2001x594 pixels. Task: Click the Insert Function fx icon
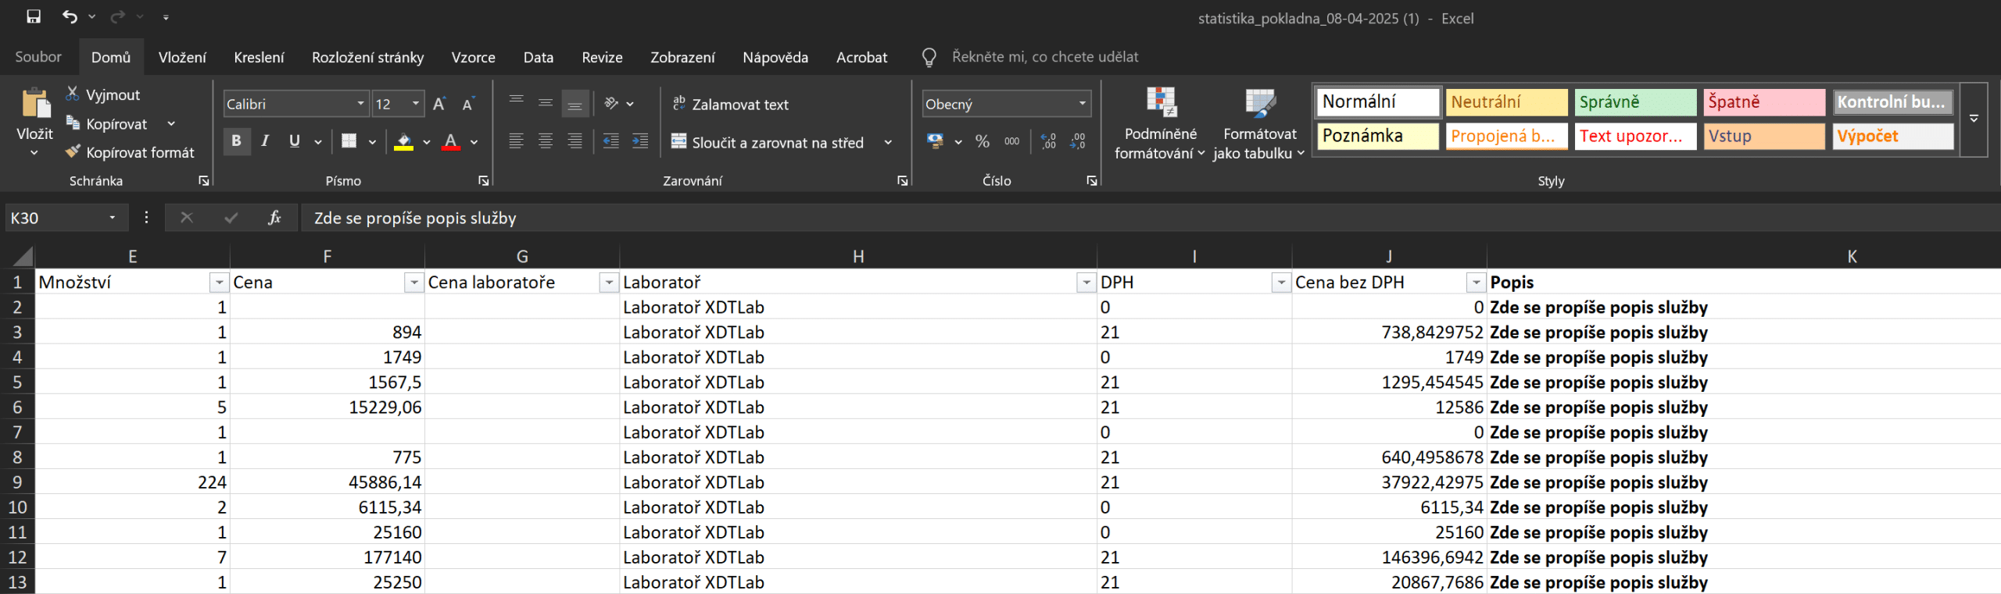pyautogui.click(x=274, y=218)
